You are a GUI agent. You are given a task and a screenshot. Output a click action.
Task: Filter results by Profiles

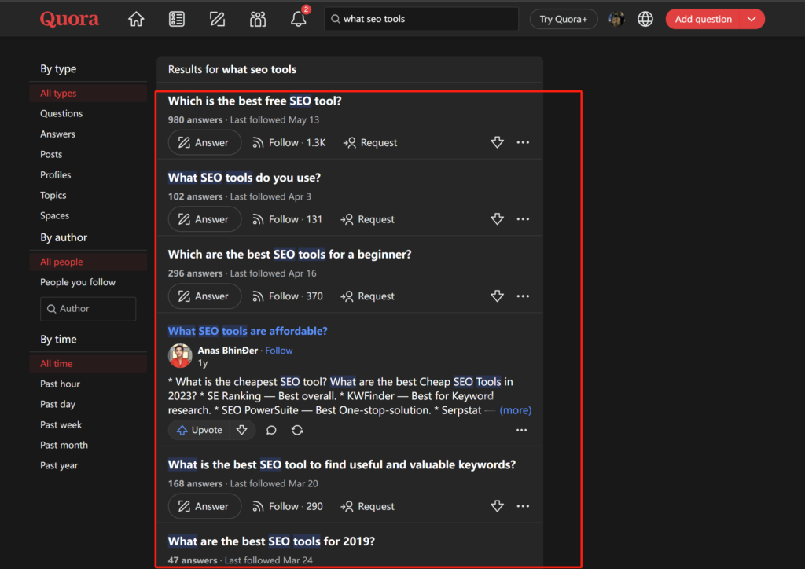point(56,175)
